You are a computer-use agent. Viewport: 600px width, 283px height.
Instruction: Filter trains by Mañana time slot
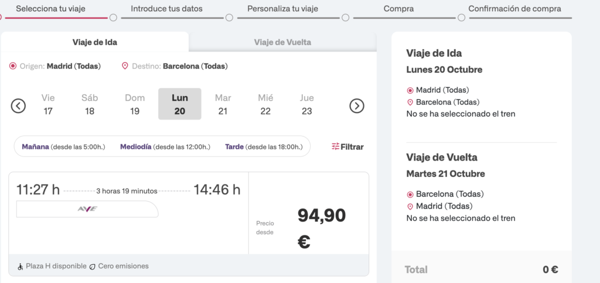click(x=63, y=146)
